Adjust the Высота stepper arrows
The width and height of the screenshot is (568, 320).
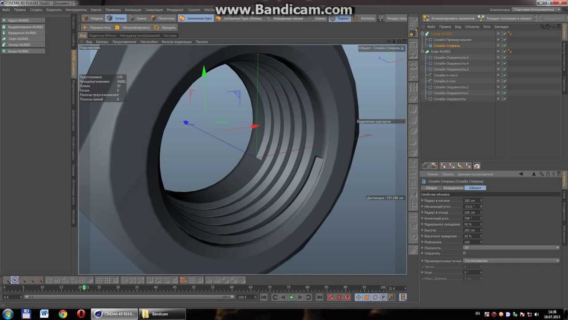pyautogui.click(x=481, y=230)
